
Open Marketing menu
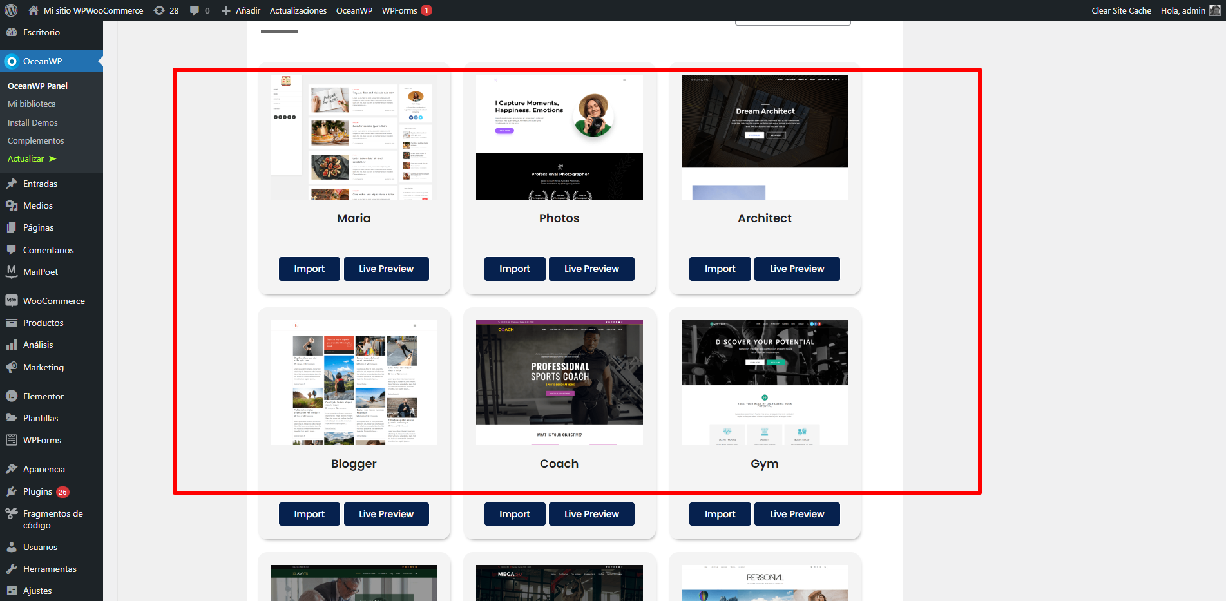[x=52, y=367]
